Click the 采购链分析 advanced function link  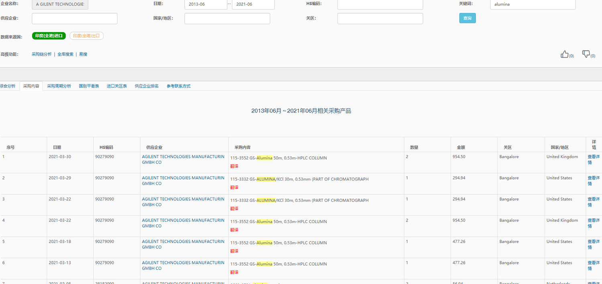click(x=42, y=54)
